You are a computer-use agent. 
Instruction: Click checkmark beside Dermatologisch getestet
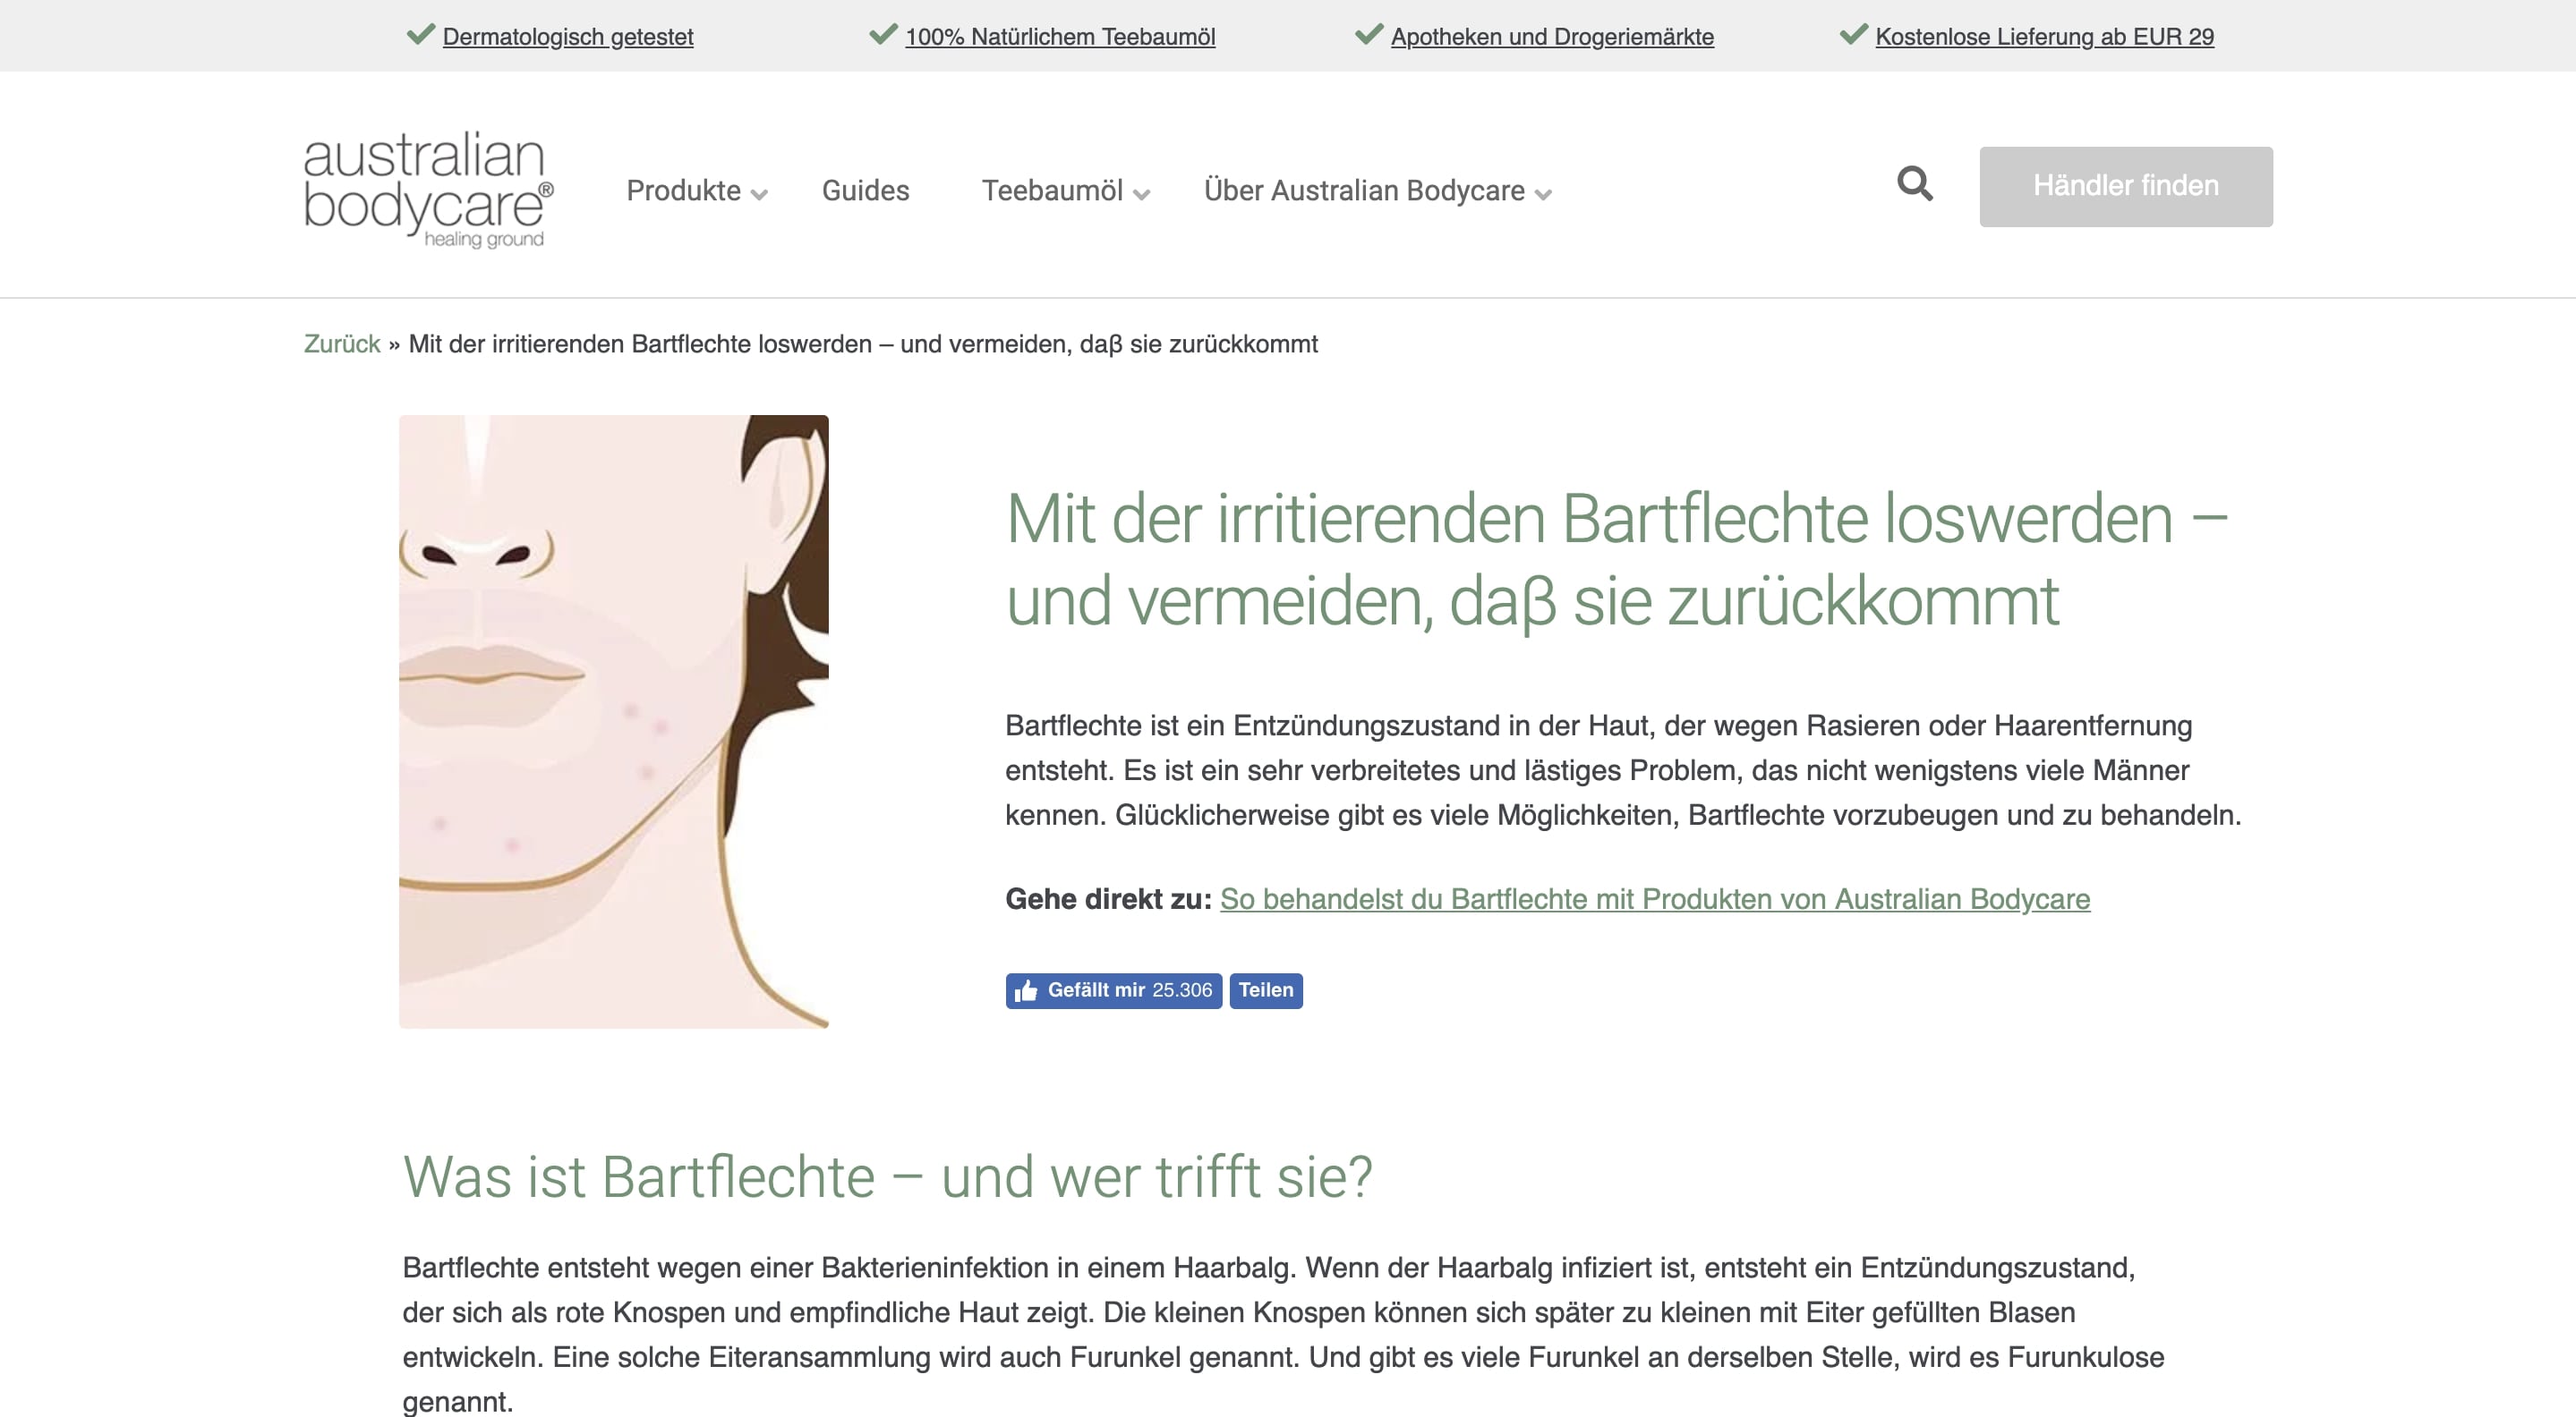click(421, 35)
